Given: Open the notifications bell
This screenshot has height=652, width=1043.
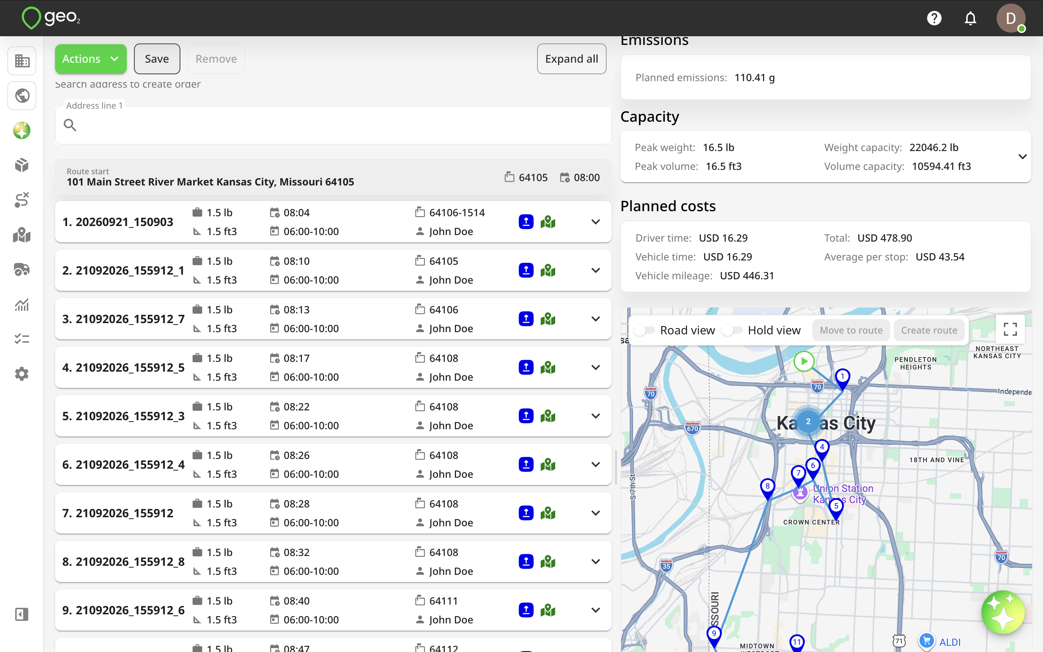Looking at the screenshot, I should point(970,18).
